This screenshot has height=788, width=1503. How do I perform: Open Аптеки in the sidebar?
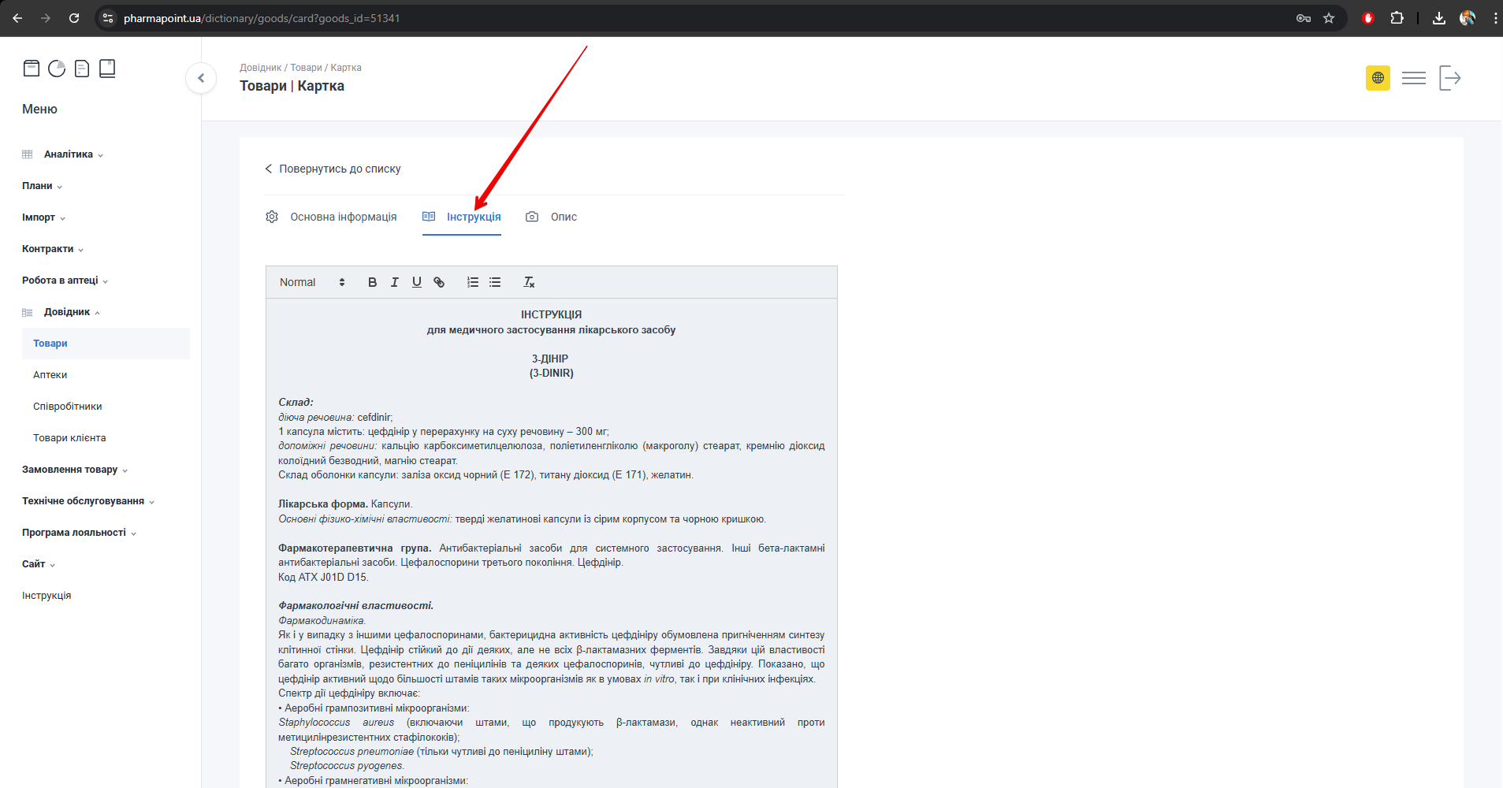50,375
